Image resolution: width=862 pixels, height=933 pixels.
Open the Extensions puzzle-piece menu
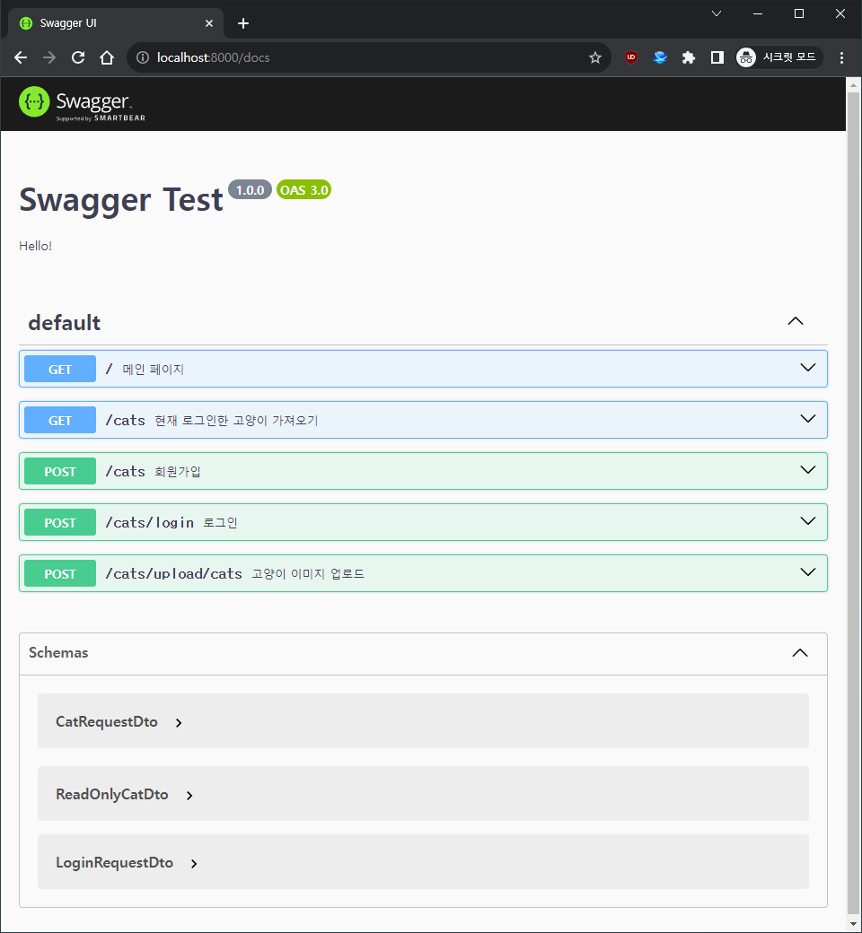click(x=689, y=57)
